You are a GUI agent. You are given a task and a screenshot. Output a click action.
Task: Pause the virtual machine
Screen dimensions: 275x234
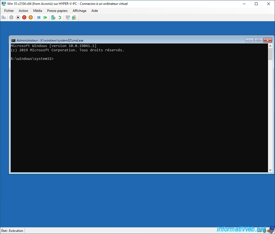pos(39,17)
